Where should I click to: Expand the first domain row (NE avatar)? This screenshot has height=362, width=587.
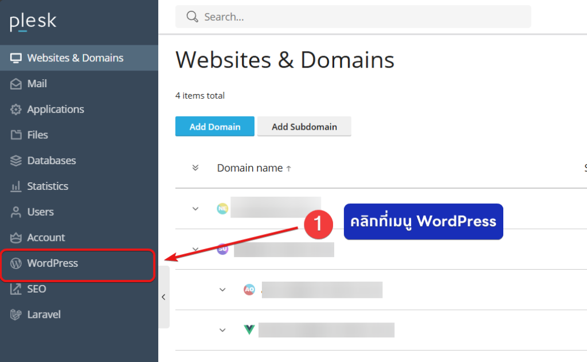(x=195, y=209)
